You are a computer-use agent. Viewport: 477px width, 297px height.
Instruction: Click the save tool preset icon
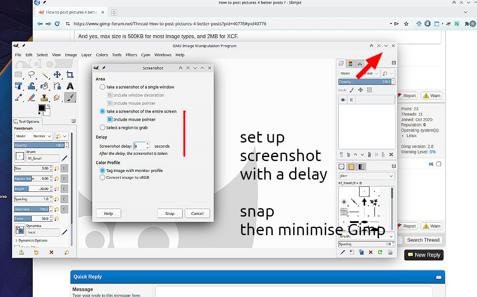click(21, 252)
